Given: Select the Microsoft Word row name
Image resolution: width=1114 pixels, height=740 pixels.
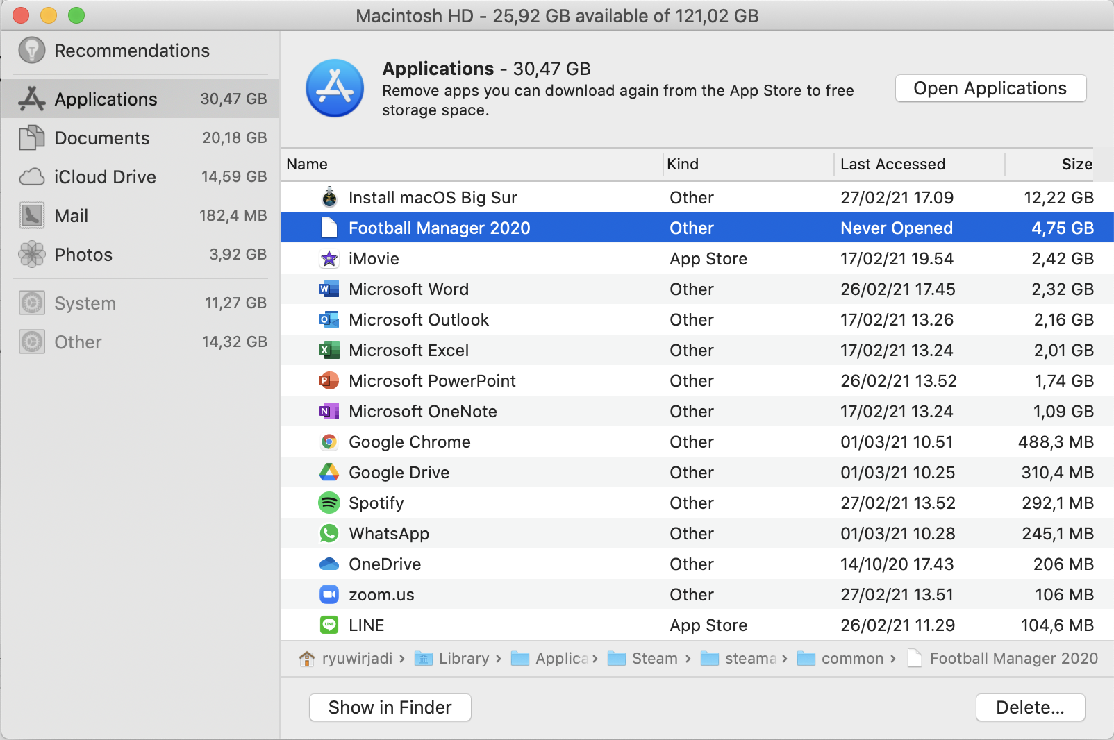Looking at the screenshot, I should coord(408,289).
